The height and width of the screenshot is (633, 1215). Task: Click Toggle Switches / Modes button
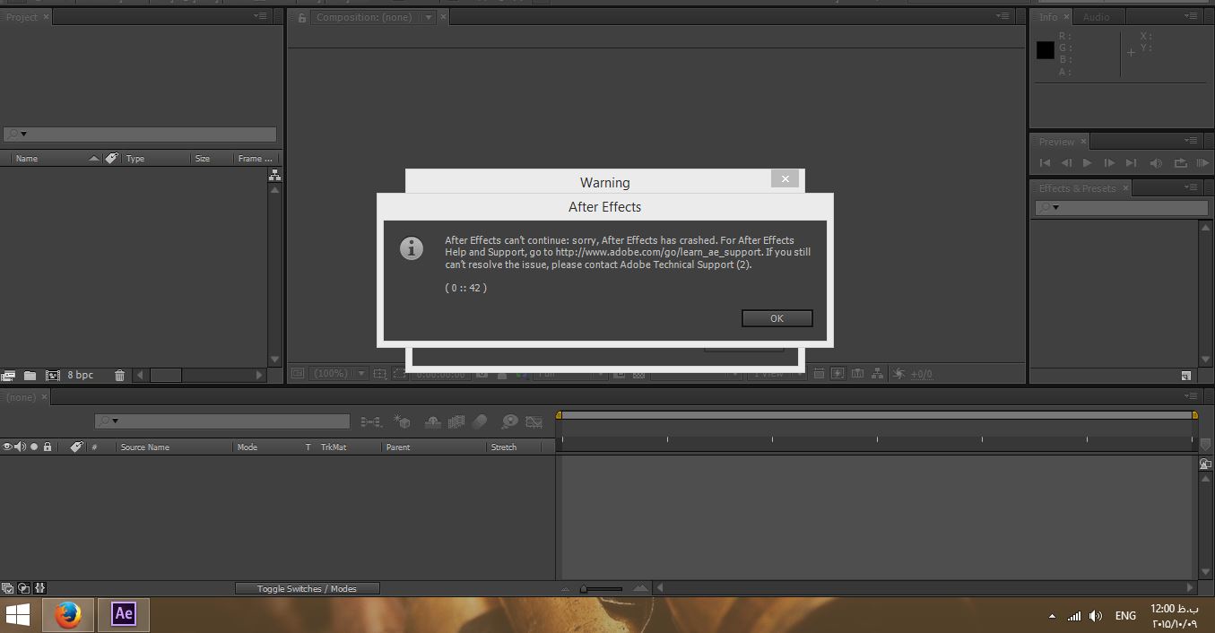(307, 589)
